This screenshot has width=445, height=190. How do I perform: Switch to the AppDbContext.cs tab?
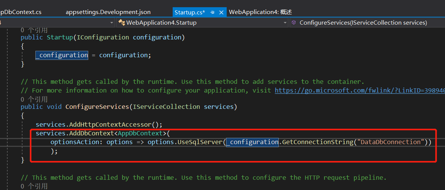pos(21,12)
